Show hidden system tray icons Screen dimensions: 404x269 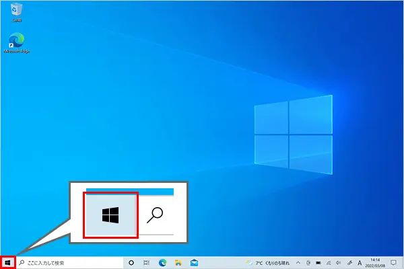pyautogui.click(x=298, y=263)
